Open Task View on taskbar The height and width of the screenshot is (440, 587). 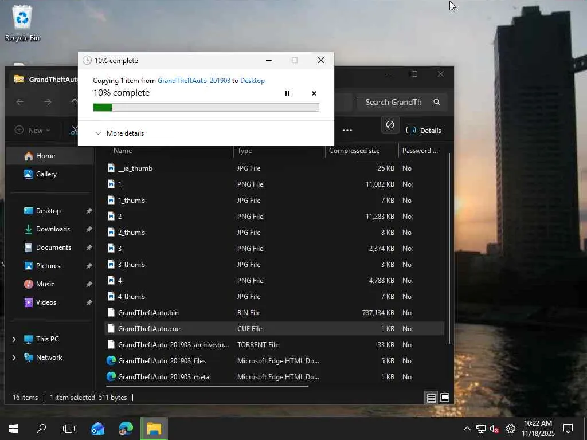click(69, 429)
